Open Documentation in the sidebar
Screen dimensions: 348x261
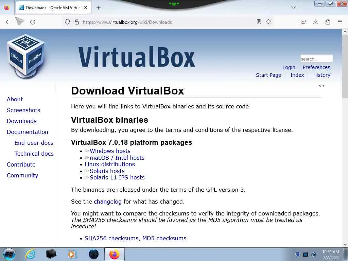point(28,132)
